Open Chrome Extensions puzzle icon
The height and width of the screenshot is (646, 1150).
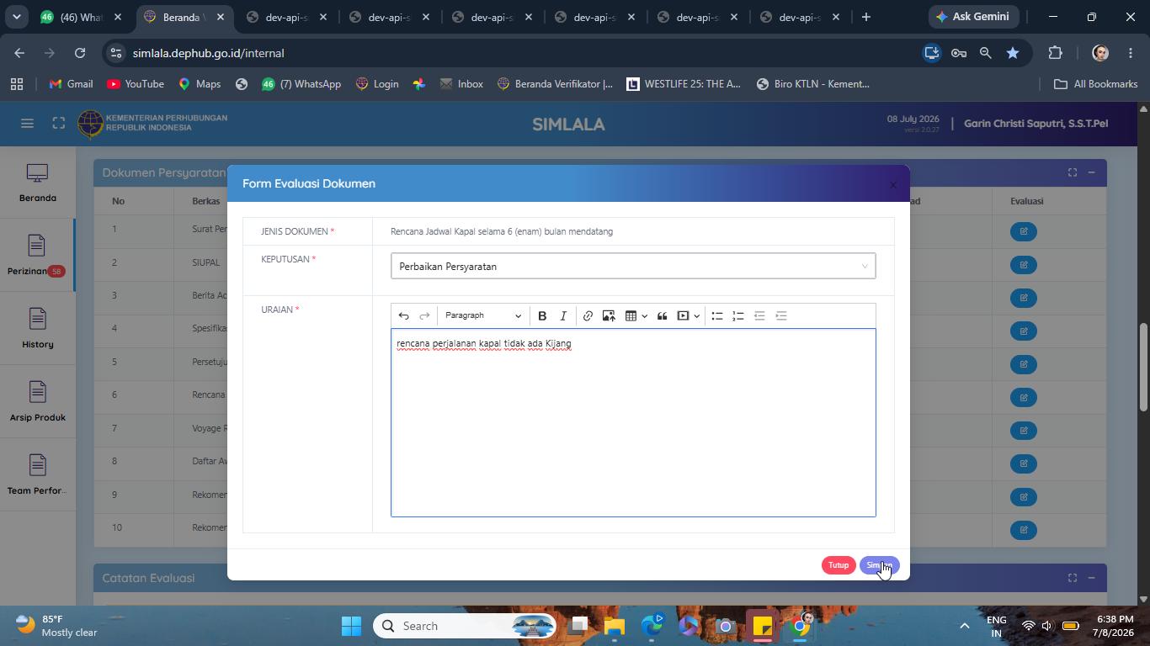point(1055,53)
